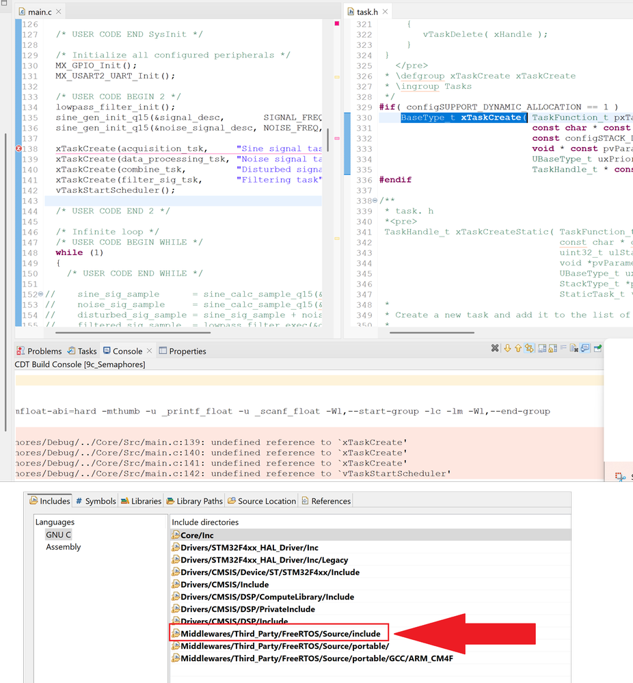The height and width of the screenshot is (683, 633).
Task: Select Middlewares/Third_Party/FreeRTOS/Source/include entry
Action: tap(280, 633)
